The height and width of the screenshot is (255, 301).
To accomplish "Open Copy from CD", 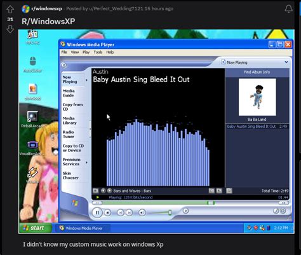I will (x=72, y=107).
